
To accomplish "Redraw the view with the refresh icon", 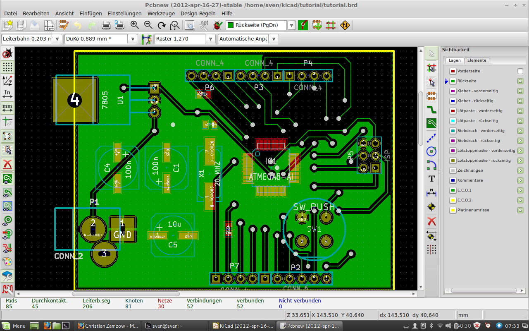I will [x=162, y=25].
